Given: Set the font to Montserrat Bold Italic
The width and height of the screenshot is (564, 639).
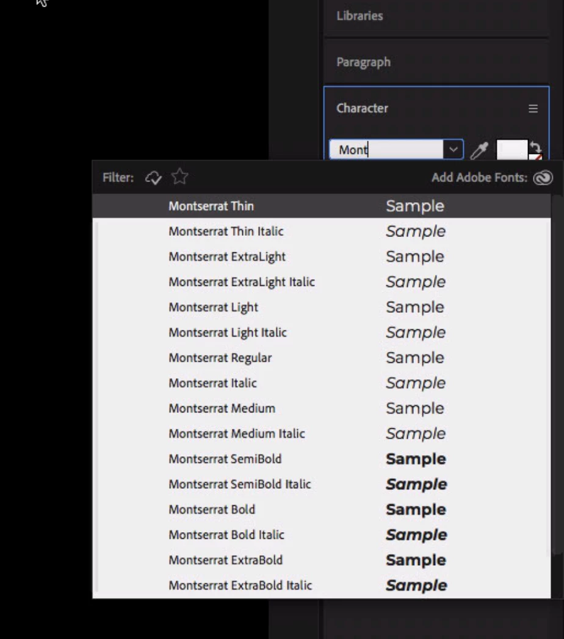Looking at the screenshot, I should (x=321, y=535).
